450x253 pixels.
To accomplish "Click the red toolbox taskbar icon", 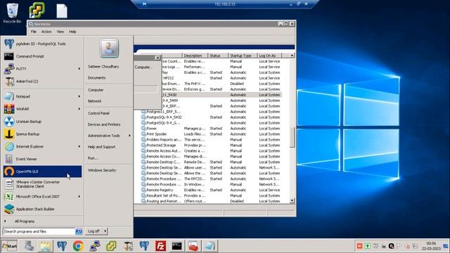I will pos(193,246).
